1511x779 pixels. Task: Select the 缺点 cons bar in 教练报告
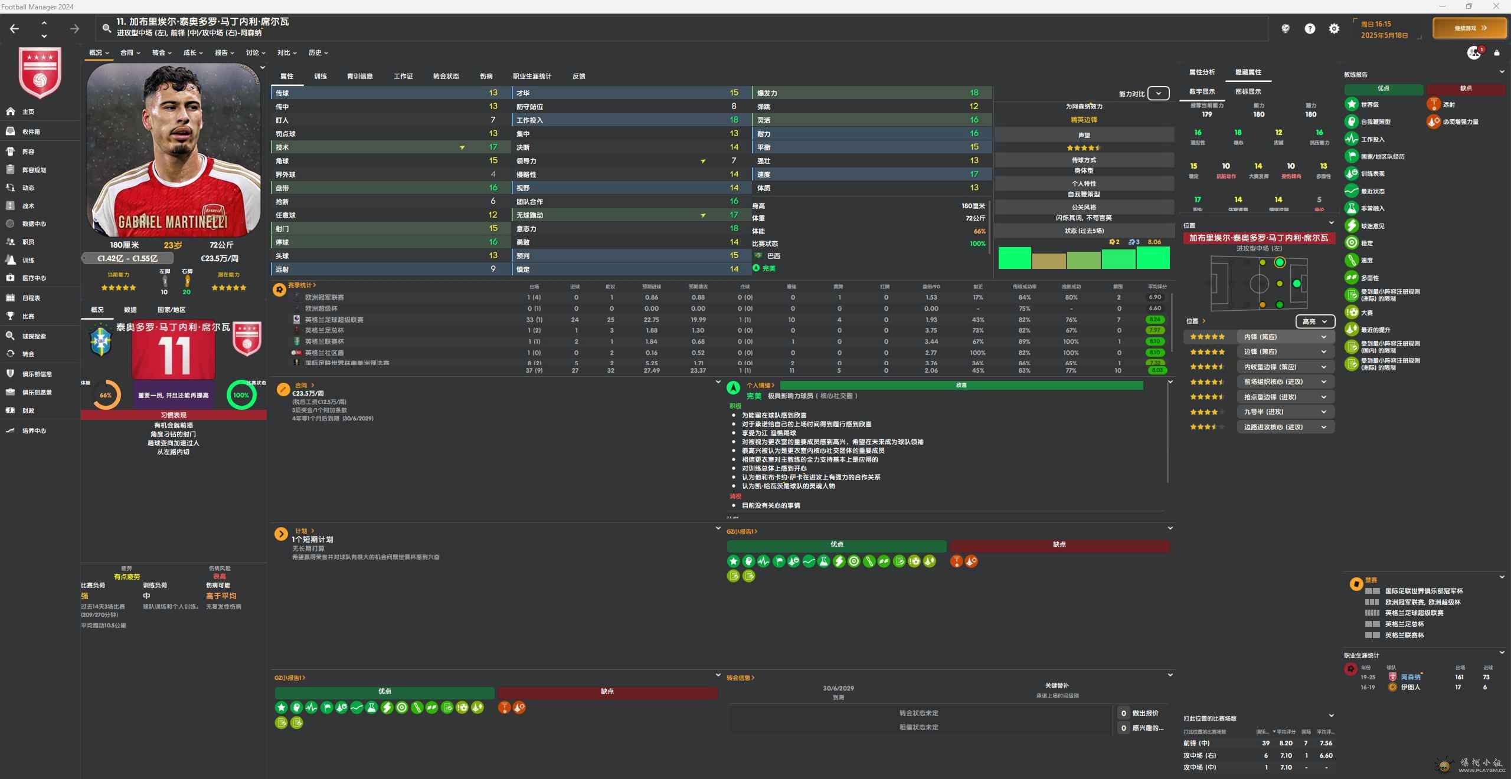coord(1466,89)
